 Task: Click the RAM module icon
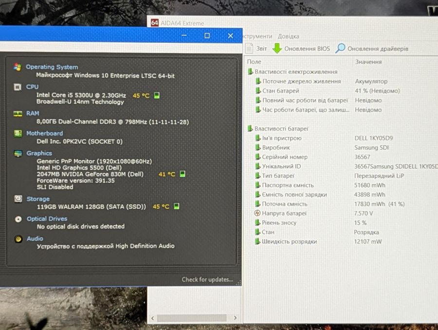(x=18, y=114)
